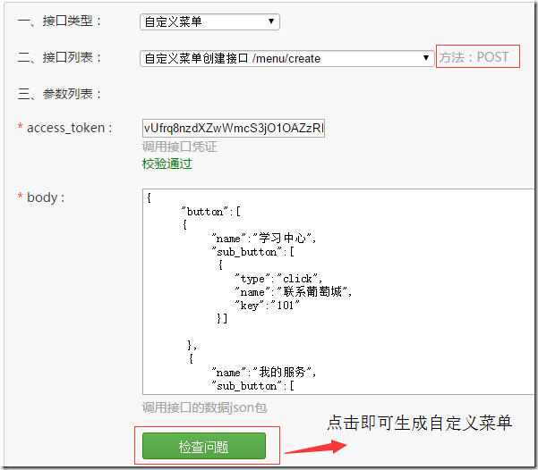Screen dimensions: 538x470
Task: Click the "key":"101" line in body
Action: pos(267,306)
